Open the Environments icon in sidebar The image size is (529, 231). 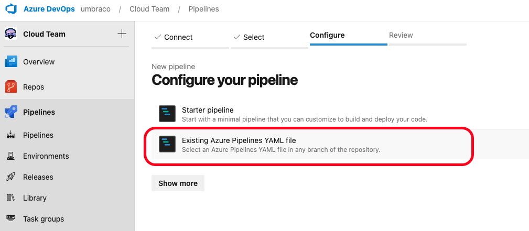coord(11,156)
